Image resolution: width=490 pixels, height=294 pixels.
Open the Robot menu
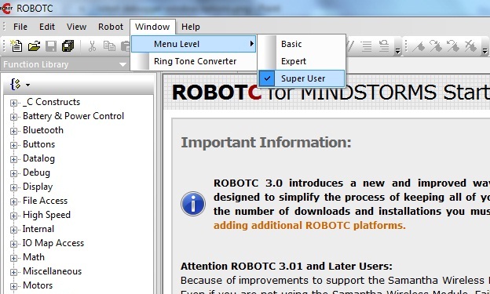[x=111, y=27]
